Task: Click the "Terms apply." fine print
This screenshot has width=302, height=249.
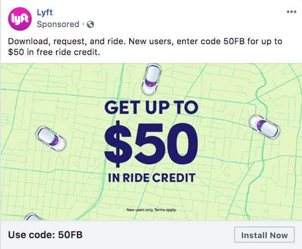Action: (x=165, y=210)
